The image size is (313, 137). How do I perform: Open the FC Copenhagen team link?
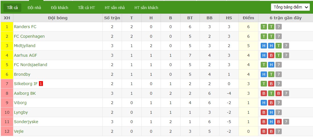(29, 36)
